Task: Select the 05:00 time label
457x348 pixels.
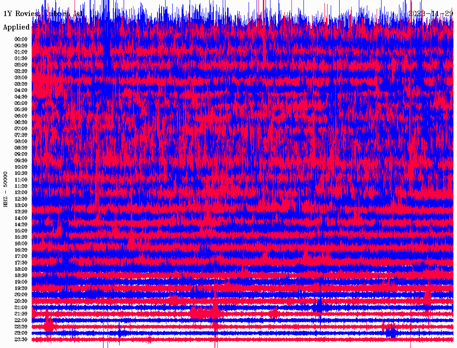Action: 21,103
